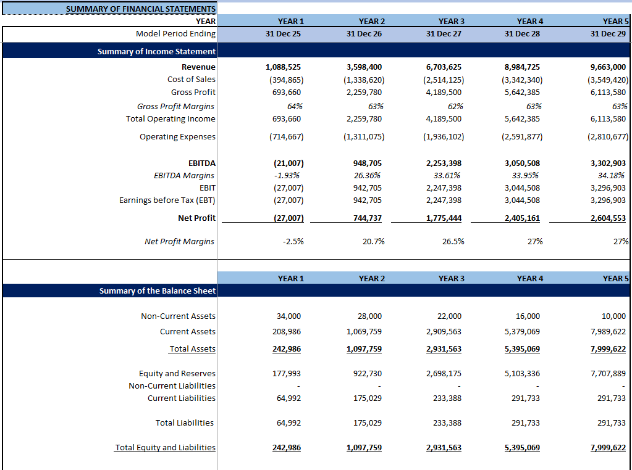This screenshot has height=470, width=632.
Task: Select the Revenue row label
Action: pos(199,67)
